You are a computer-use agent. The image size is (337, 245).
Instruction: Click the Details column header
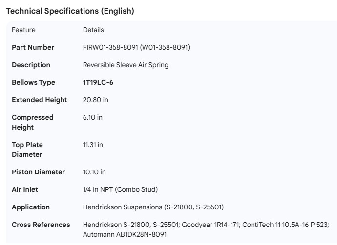[x=93, y=30]
